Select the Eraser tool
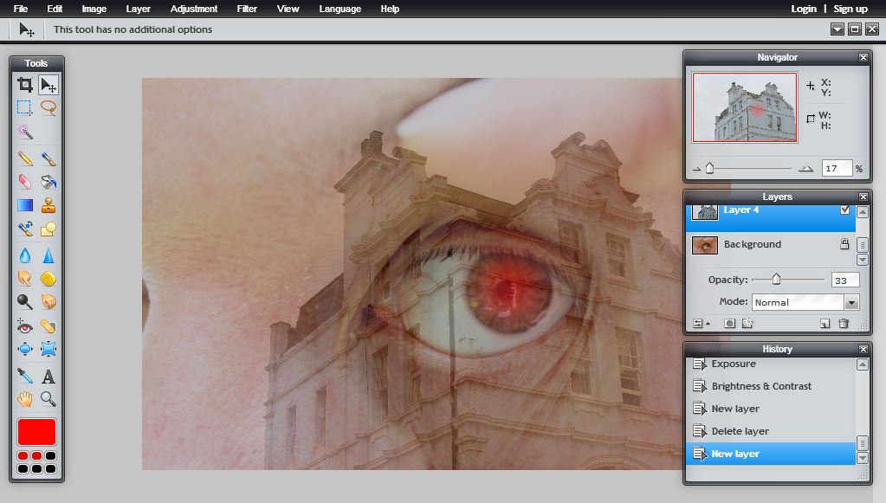 coord(25,182)
